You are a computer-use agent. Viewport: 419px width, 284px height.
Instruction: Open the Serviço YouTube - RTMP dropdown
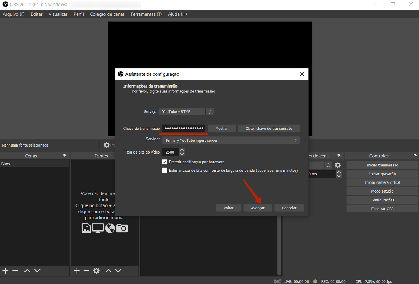[x=186, y=112]
